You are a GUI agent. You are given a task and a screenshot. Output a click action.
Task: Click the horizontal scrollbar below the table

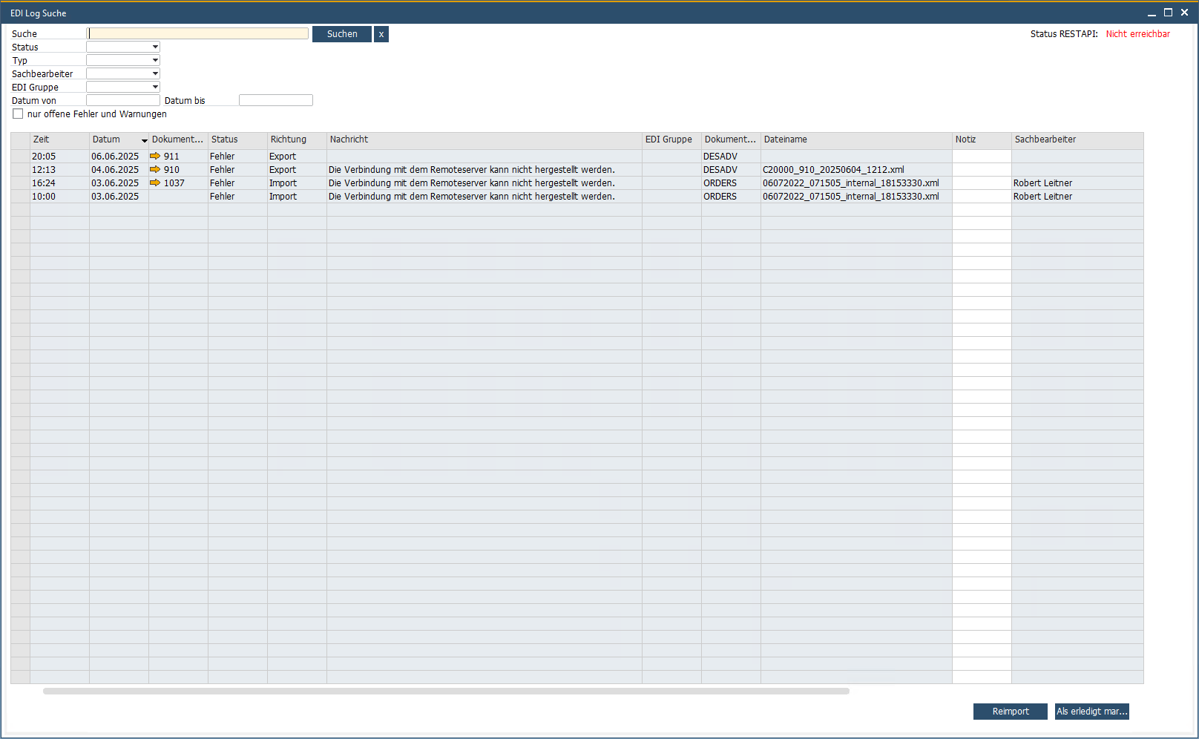(445, 691)
